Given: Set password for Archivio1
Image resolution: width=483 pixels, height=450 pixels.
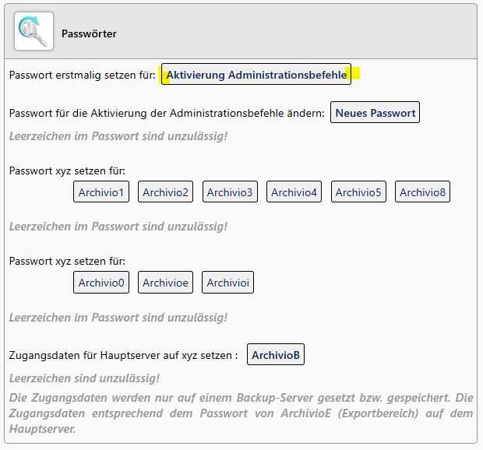Looking at the screenshot, I should (x=101, y=192).
